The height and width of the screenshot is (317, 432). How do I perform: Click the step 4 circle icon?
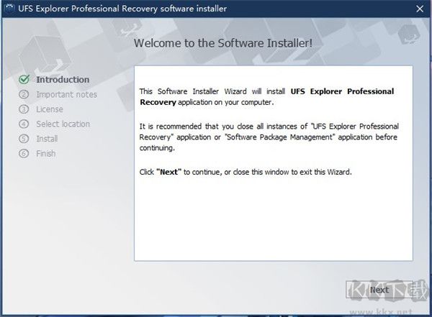[x=24, y=124]
